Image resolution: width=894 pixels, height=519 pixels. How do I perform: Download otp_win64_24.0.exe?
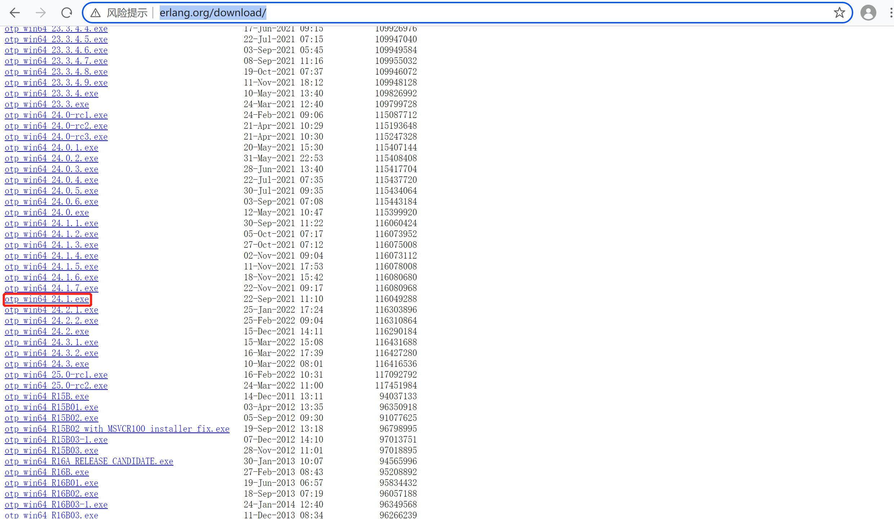tap(47, 212)
